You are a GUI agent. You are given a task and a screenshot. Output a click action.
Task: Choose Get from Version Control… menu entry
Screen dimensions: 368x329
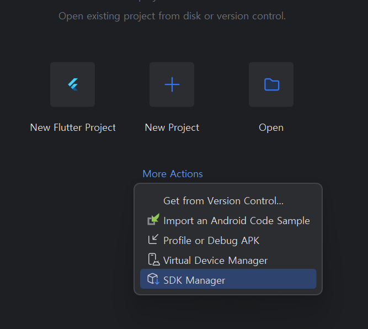tap(228, 201)
